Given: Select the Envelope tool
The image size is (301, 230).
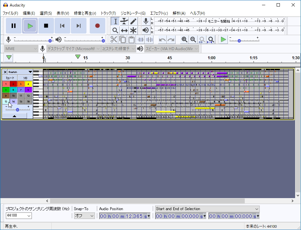Looking at the screenshot, I should (124, 21).
